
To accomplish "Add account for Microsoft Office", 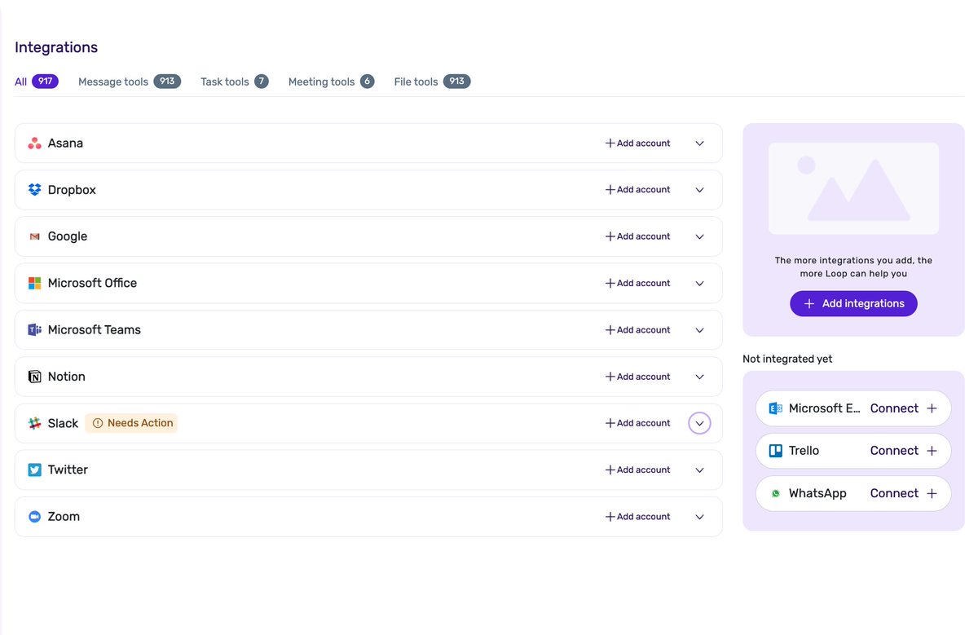I will coord(637,284).
